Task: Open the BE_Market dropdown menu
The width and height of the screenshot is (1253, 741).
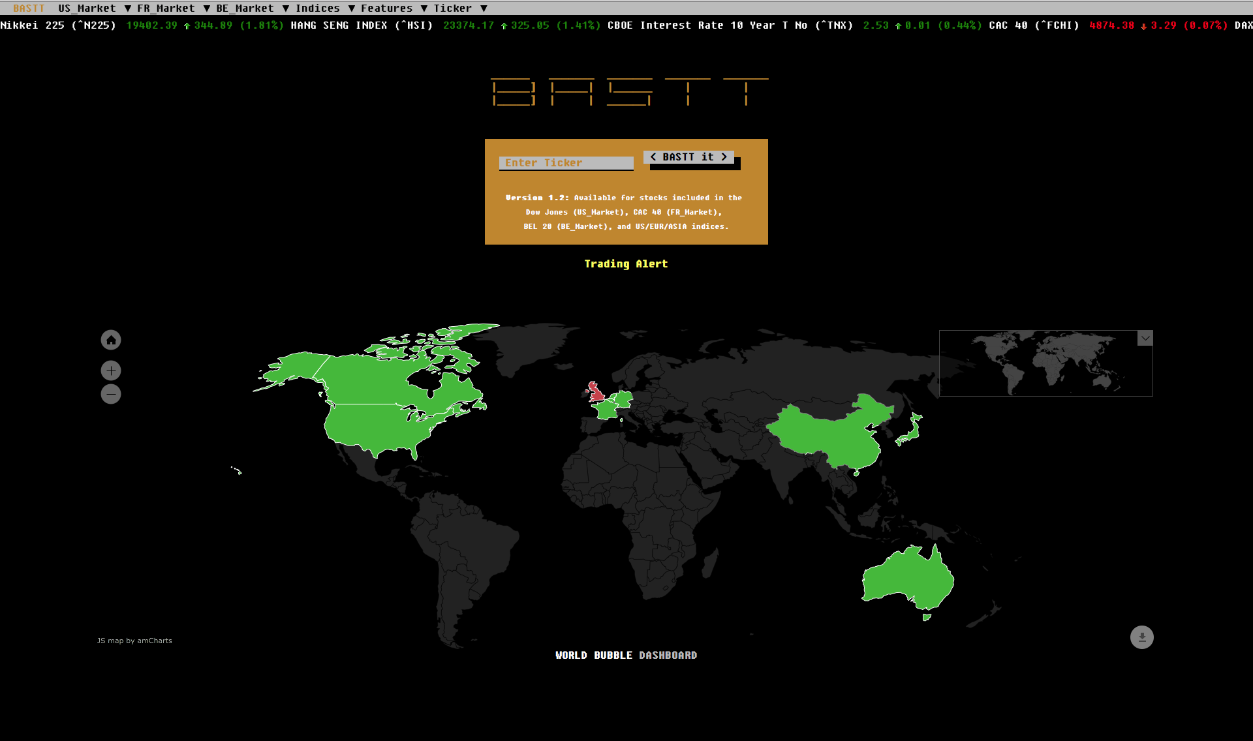Action: click(253, 8)
